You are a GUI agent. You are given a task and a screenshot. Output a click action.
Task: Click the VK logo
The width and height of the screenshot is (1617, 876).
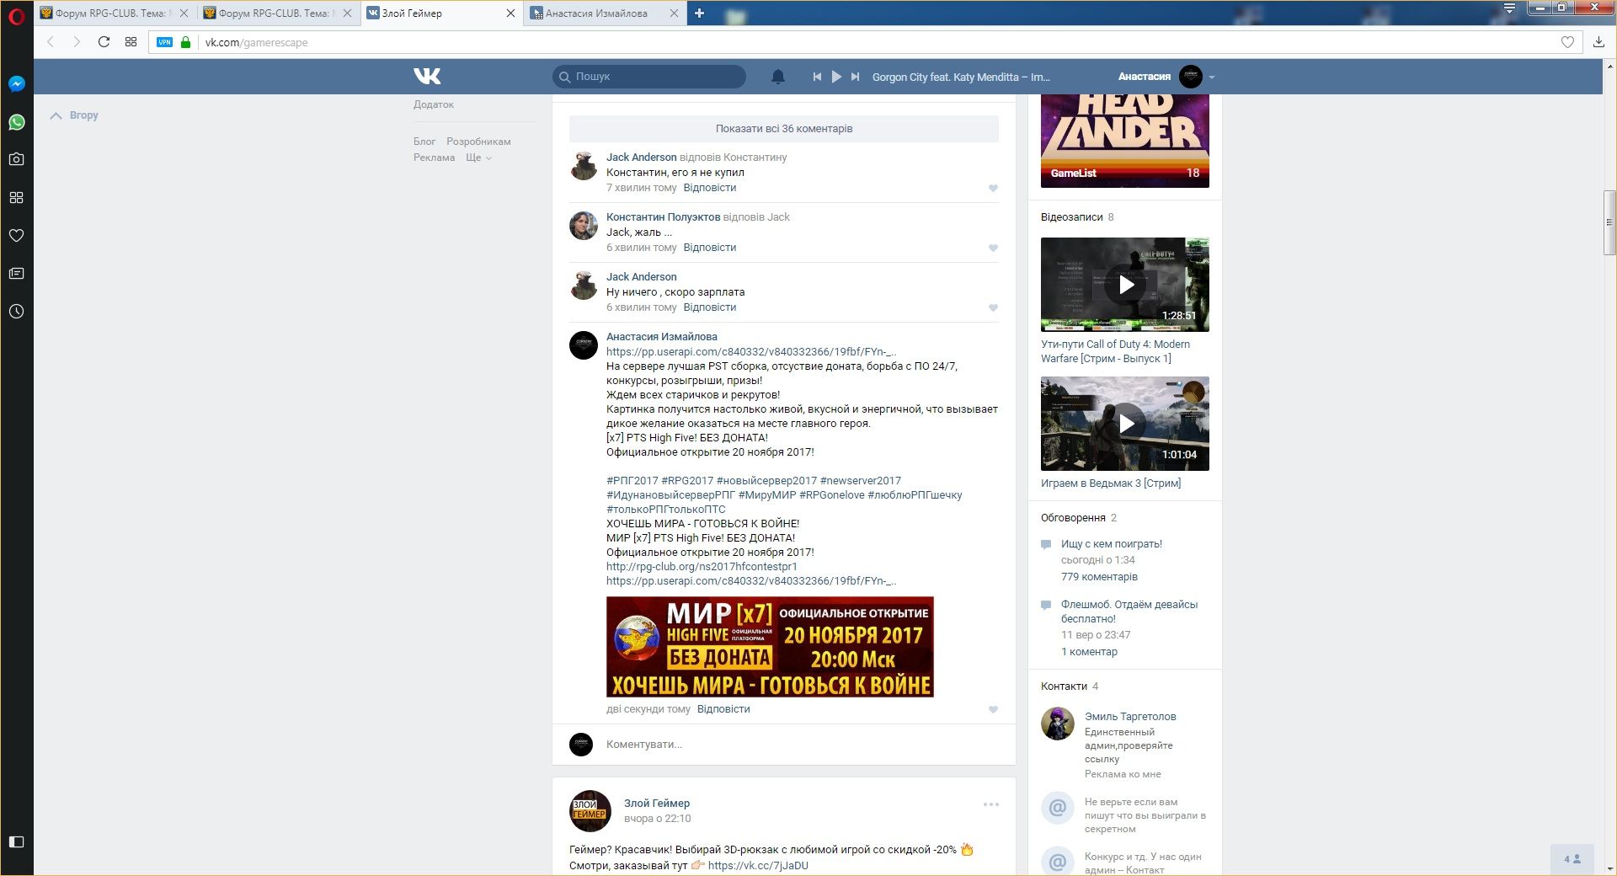click(427, 77)
